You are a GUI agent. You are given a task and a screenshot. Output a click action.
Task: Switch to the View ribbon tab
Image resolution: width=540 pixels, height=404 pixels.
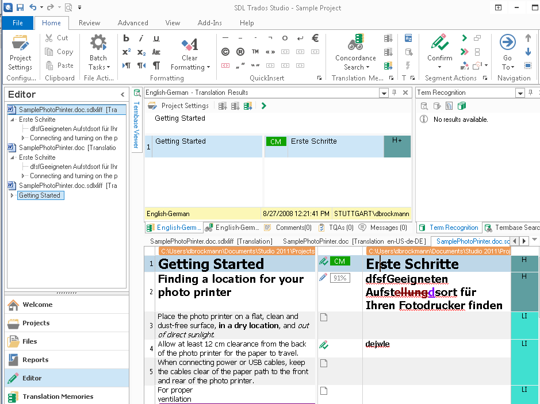coord(173,23)
